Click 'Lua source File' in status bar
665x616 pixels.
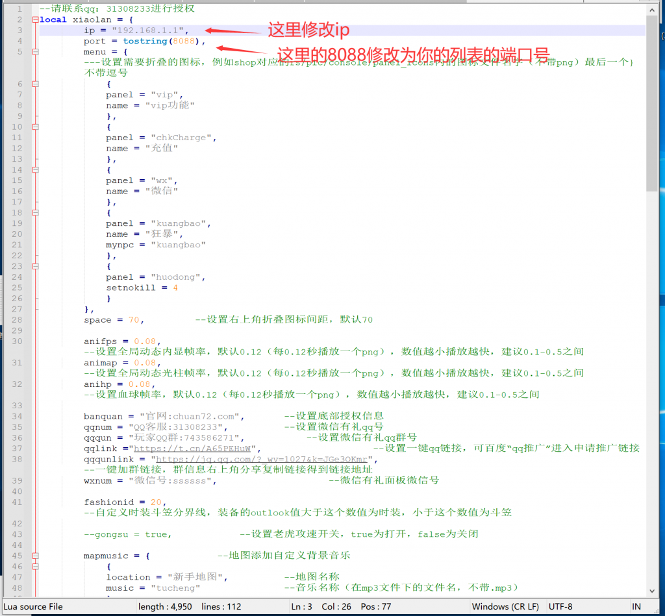click(x=33, y=607)
